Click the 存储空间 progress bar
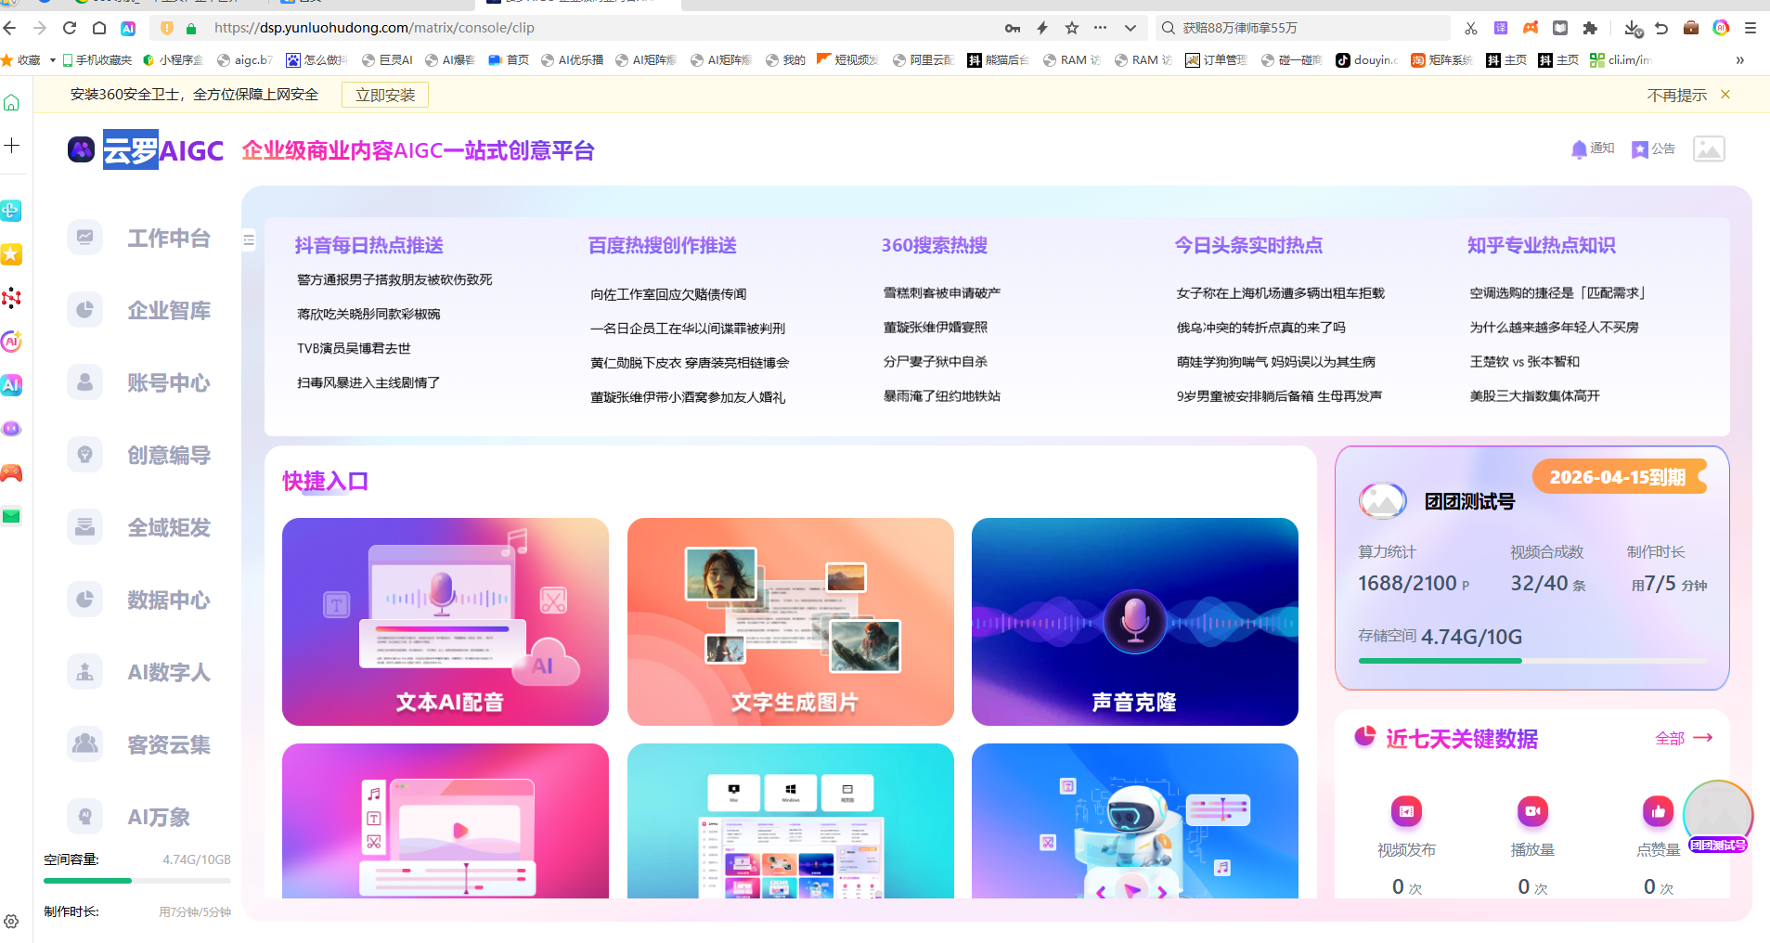Viewport: 1770px width, 943px height. tap(1531, 661)
